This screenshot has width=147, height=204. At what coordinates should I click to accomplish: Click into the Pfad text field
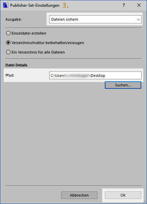click(95, 76)
